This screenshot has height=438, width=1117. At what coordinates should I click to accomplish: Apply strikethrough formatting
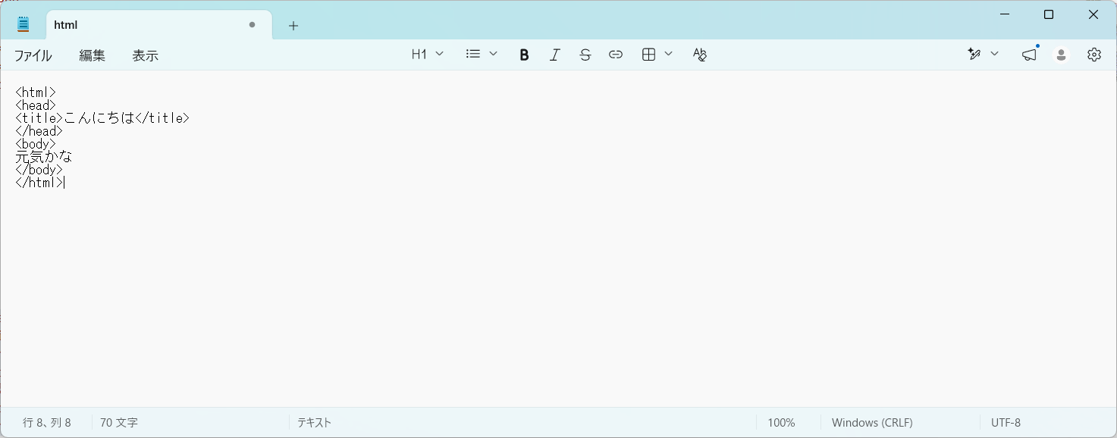coord(585,55)
